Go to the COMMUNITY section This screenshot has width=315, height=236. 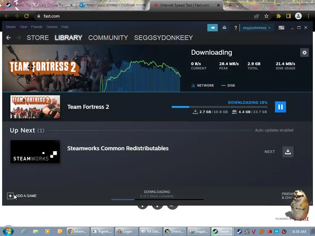point(108,37)
